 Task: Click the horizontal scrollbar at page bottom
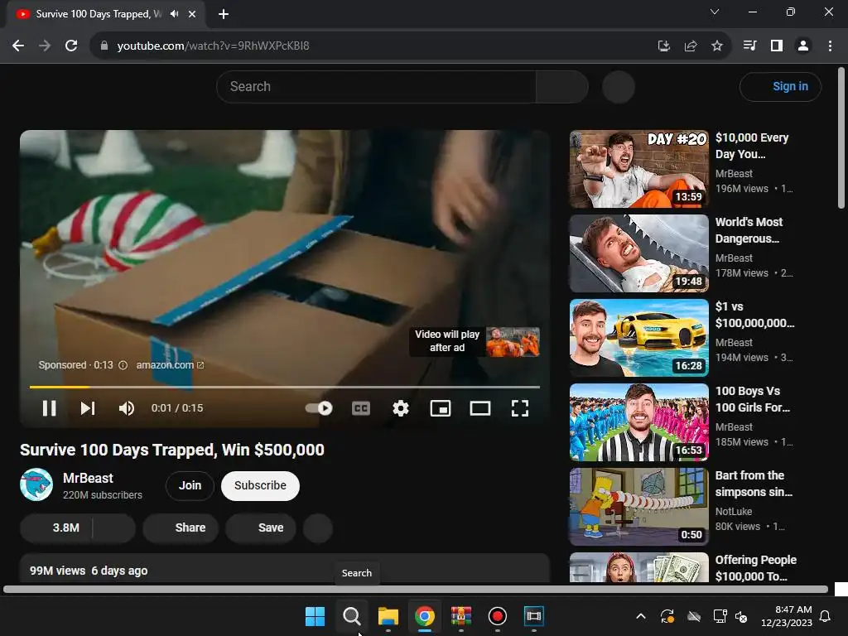pyautogui.click(x=416, y=590)
